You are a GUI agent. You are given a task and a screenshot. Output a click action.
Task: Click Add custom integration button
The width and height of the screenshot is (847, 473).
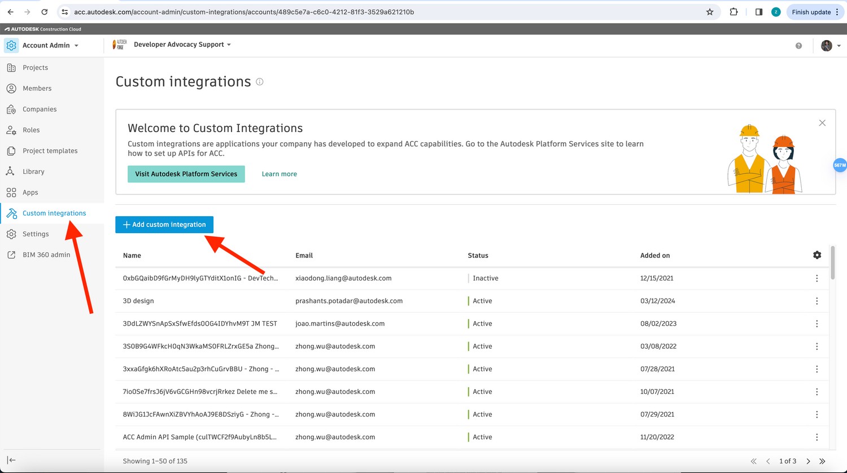[164, 225]
